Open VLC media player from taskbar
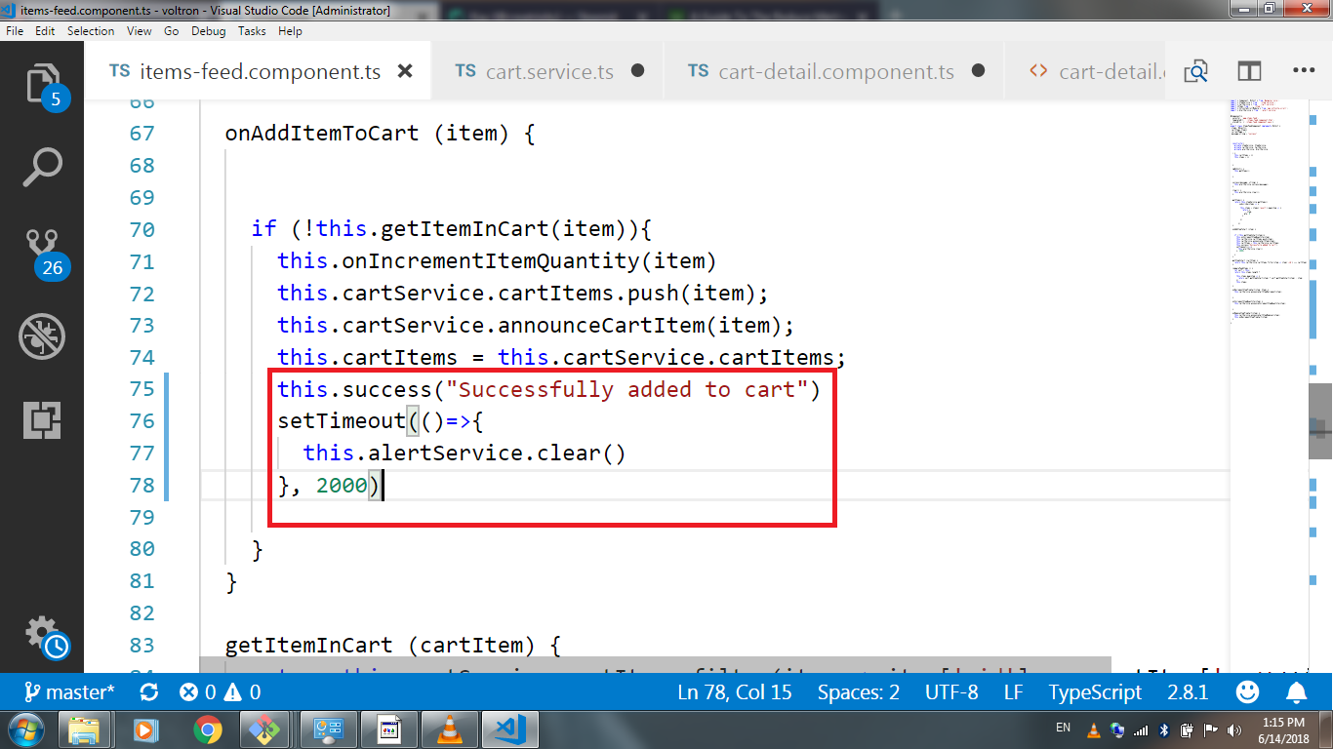This screenshot has width=1333, height=749. pyautogui.click(x=449, y=729)
